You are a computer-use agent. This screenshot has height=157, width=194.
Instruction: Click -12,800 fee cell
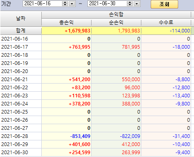166,88
